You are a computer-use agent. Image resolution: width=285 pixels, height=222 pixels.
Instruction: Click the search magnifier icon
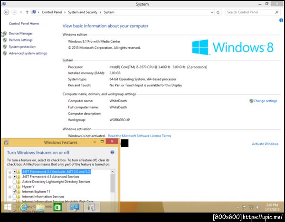click(276, 12)
